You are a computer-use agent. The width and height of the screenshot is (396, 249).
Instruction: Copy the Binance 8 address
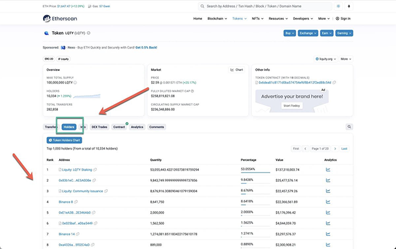pos(76,202)
